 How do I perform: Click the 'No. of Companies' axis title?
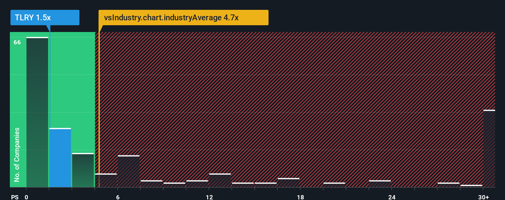[17, 154]
